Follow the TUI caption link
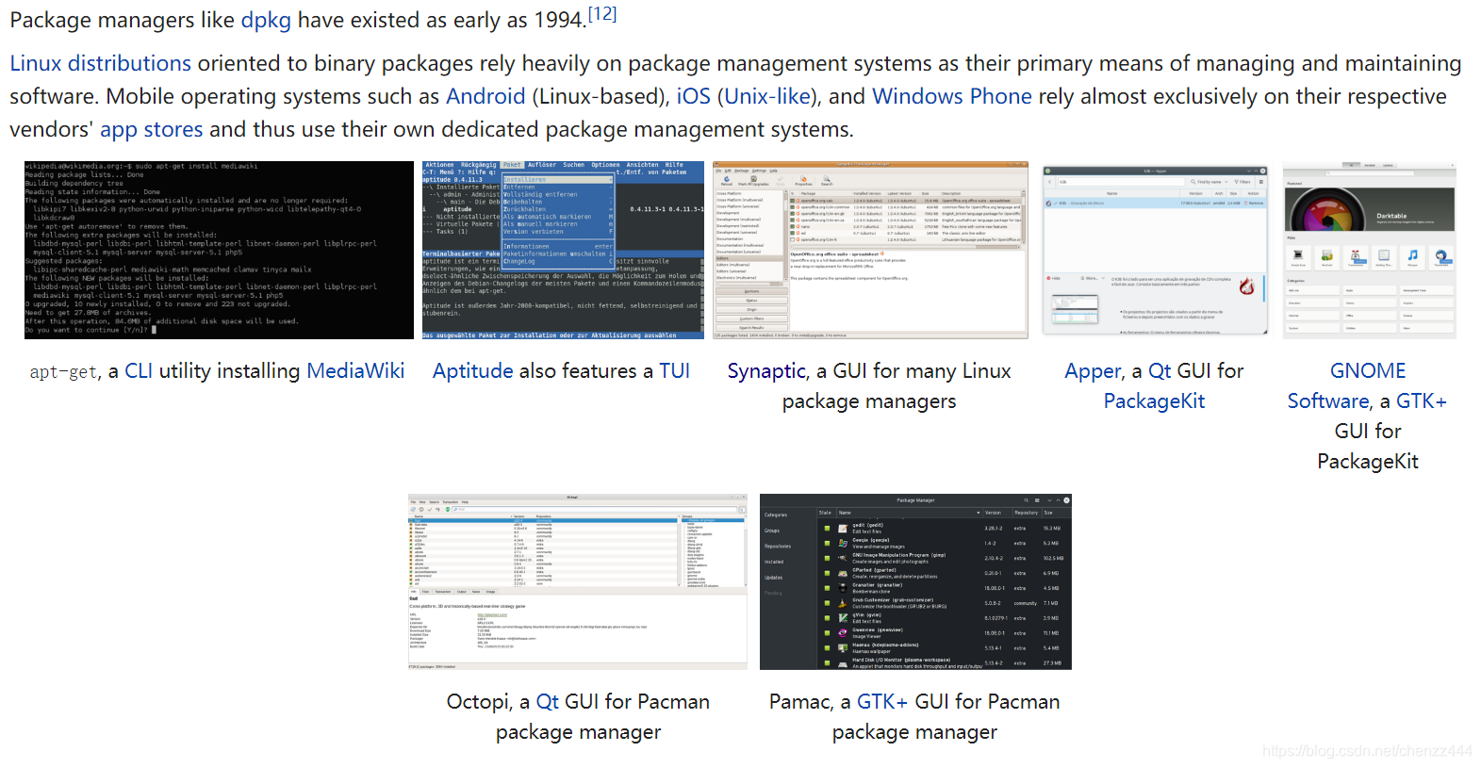The image size is (1481, 768). tap(674, 371)
